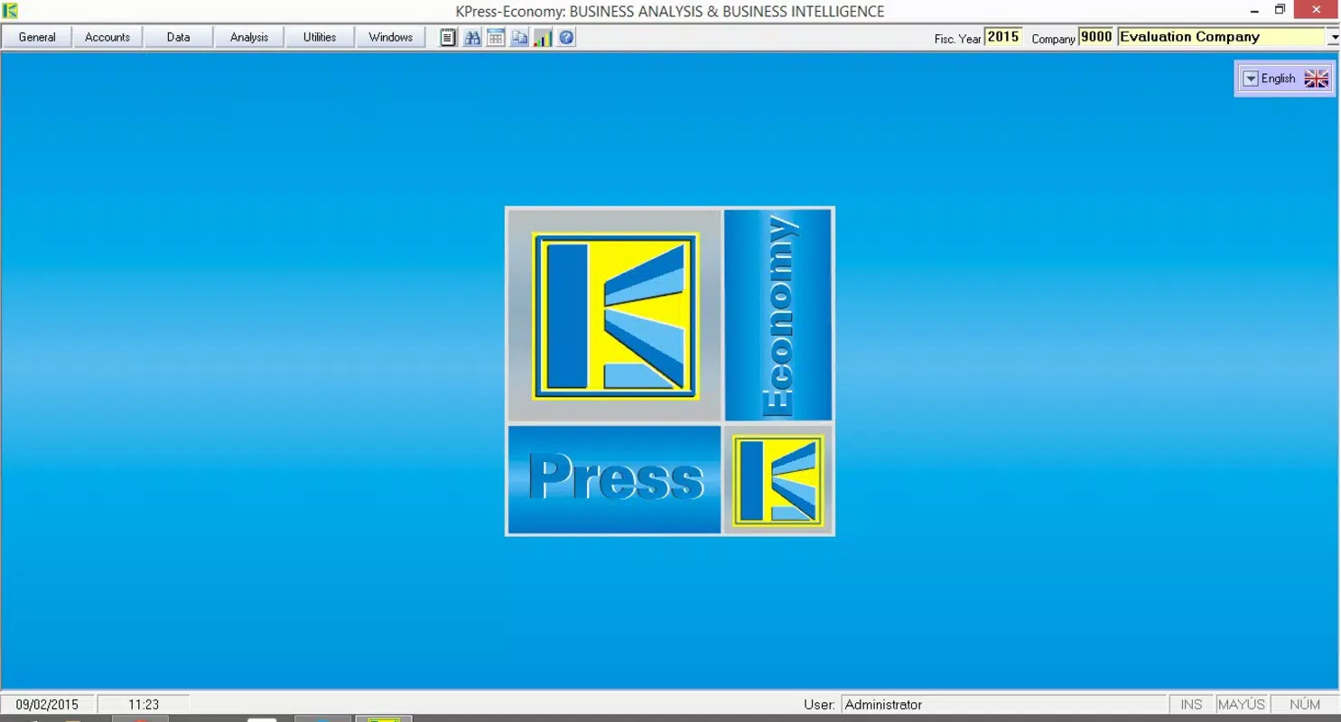Open the Accounts menu
The width and height of the screenshot is (1341, 722).
107,37
